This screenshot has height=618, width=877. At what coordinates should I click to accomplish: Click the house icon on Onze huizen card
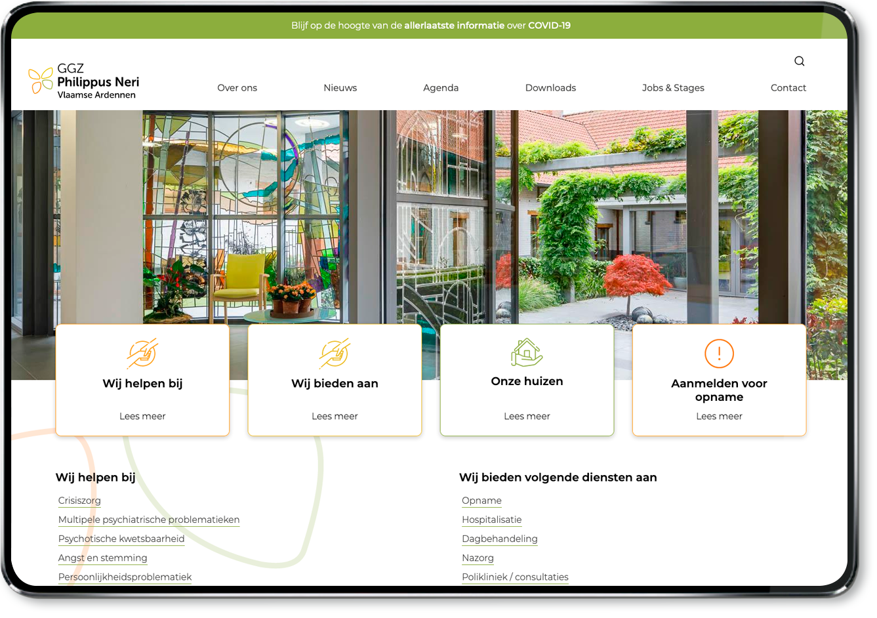[527, 352]
